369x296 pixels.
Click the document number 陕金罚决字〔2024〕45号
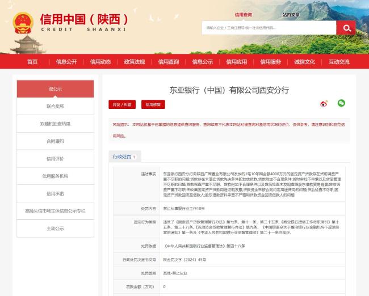pyautogui.click(x=184, y=260)
